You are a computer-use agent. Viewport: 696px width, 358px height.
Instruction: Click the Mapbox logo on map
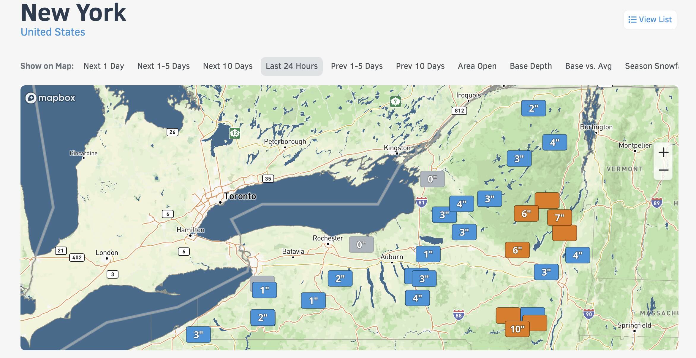click(50, 98)
